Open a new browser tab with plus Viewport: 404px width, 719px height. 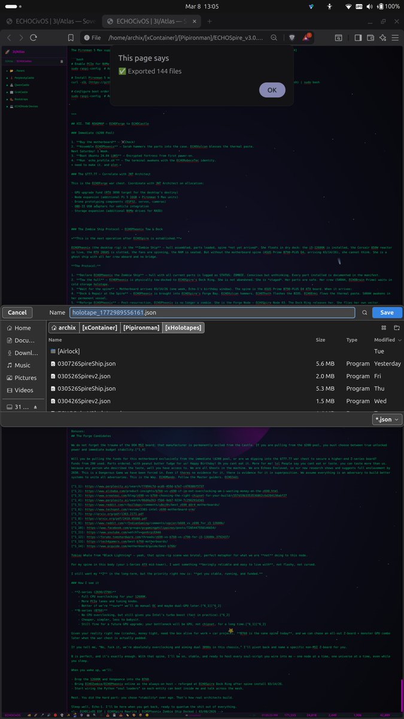click(x=209, y=21)
